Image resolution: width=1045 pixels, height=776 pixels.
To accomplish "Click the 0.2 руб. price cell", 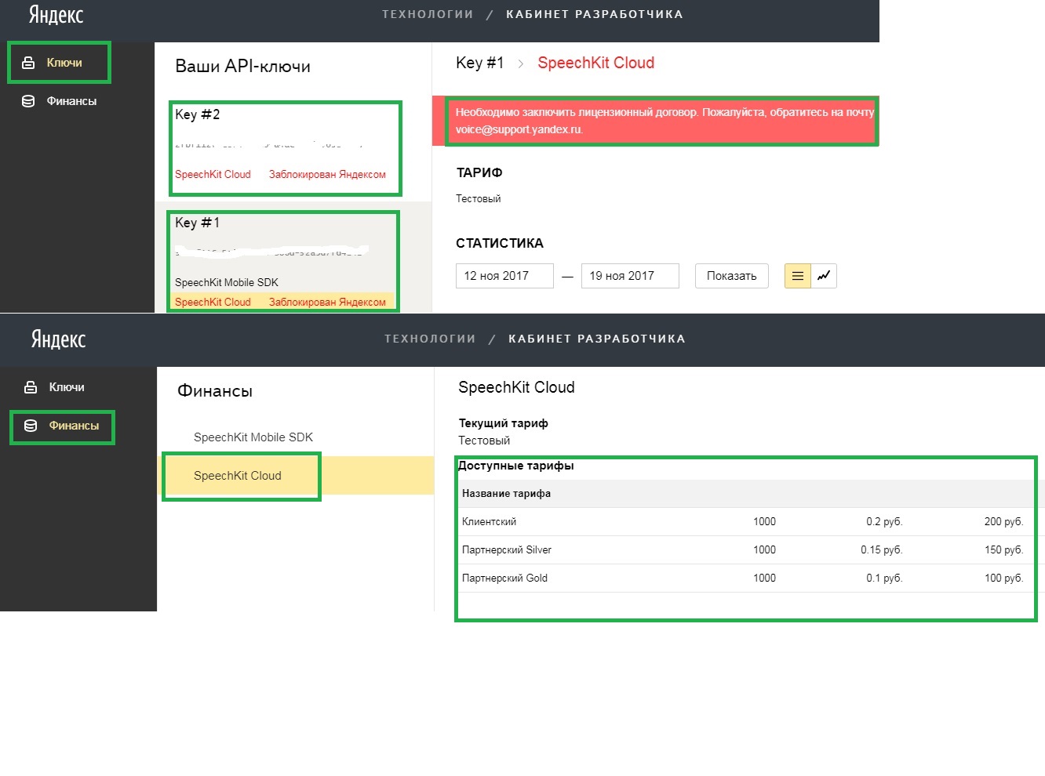I will tap(884, 522).
